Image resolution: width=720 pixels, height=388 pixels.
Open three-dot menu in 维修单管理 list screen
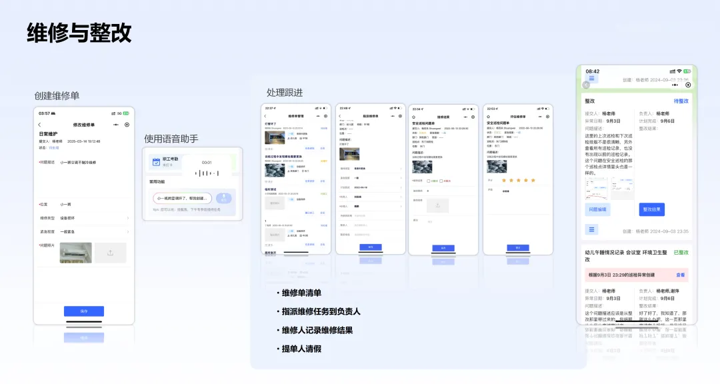[x=318, y=116]
